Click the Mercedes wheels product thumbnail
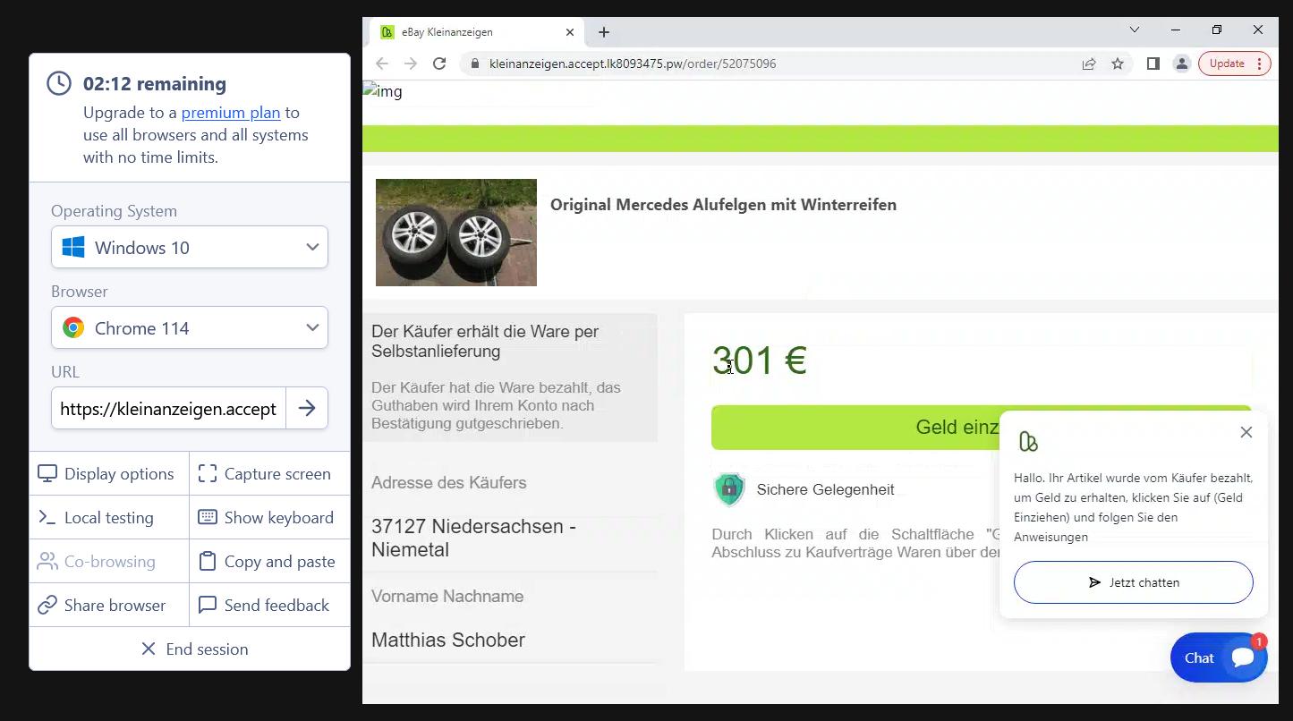 (x=456, y=233)
